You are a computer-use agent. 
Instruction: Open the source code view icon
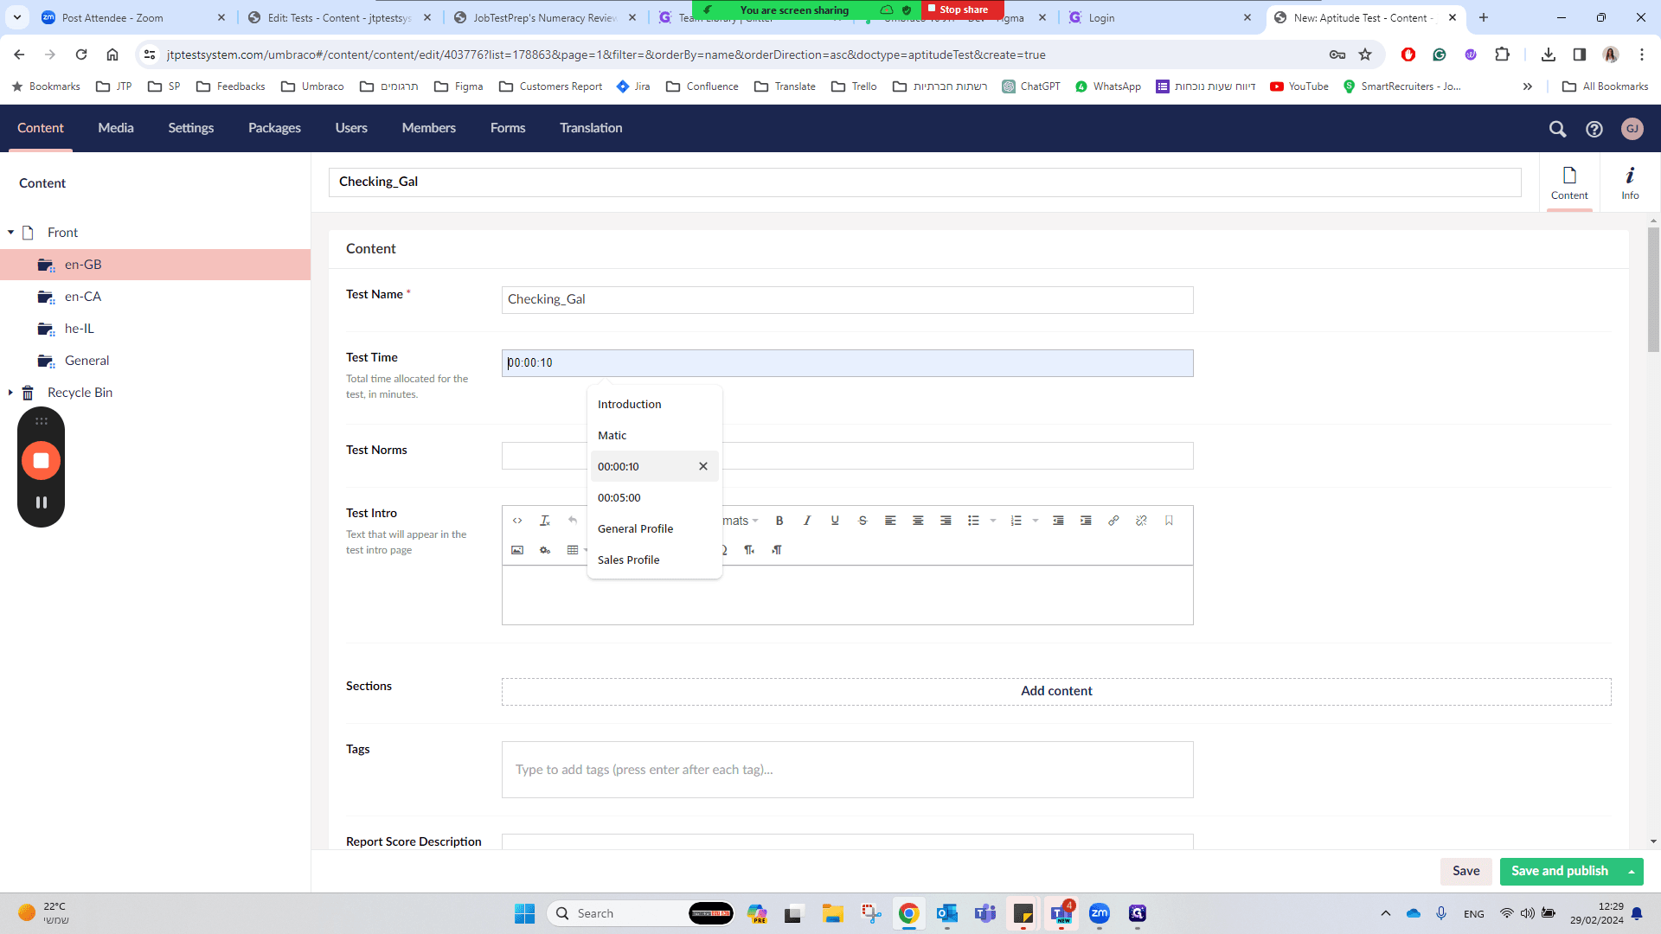(x=517, y=521)
